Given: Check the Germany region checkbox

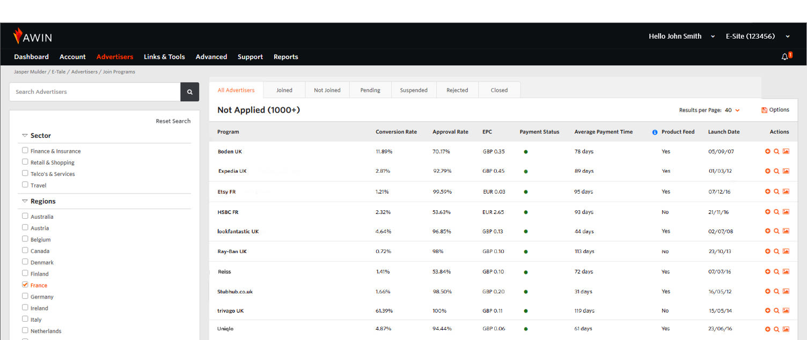Looking at the screenshot, I should coord(25,296).
